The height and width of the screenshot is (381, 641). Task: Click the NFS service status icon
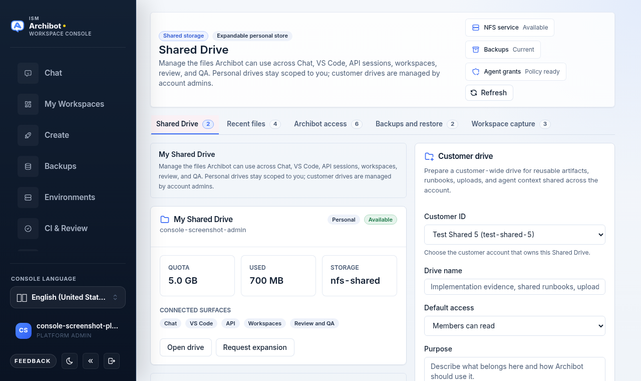tap(476, 28)
